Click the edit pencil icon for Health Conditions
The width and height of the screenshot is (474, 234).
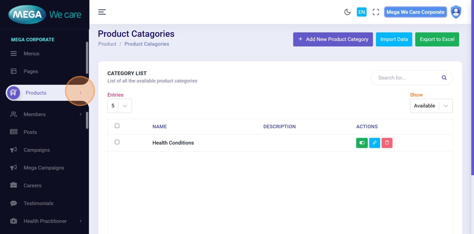[x=375, y=143]
